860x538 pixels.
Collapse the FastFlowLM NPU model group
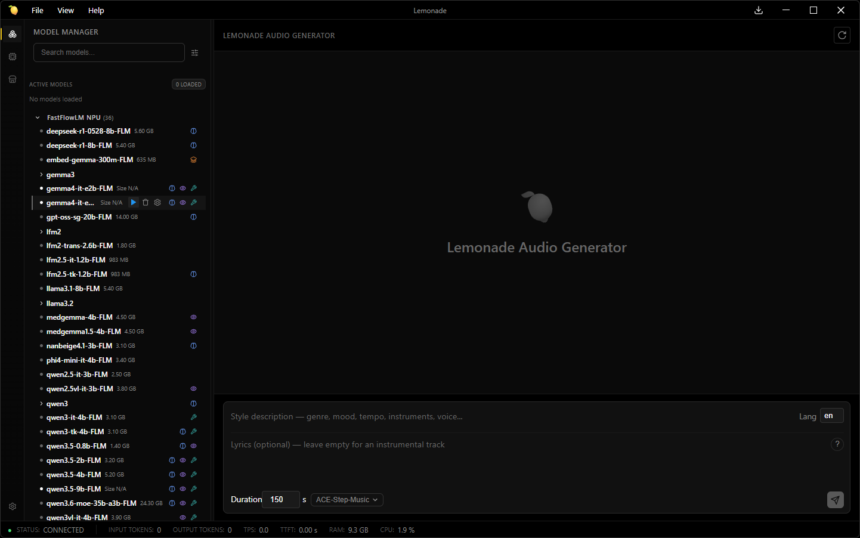click(38, 118)
